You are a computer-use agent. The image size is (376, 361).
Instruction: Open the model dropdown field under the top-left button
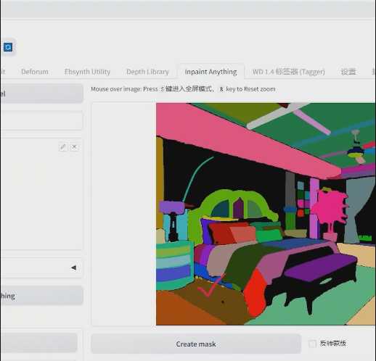pos(41,120)
